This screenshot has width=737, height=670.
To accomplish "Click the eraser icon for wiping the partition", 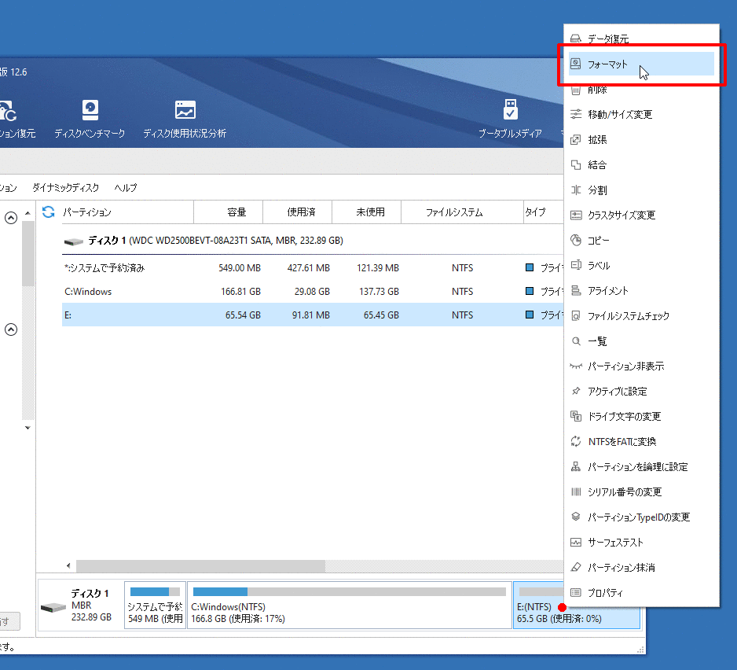I will click(576, 567).
